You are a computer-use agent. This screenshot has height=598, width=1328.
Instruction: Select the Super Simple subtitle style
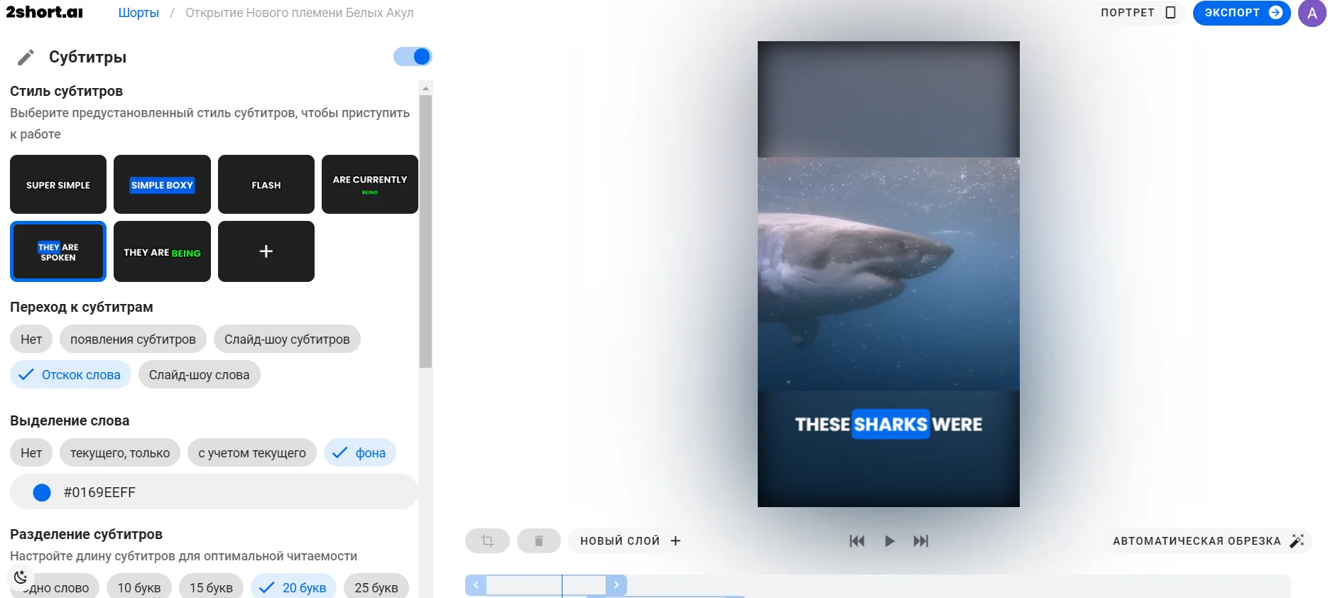(x=58, y=185)
